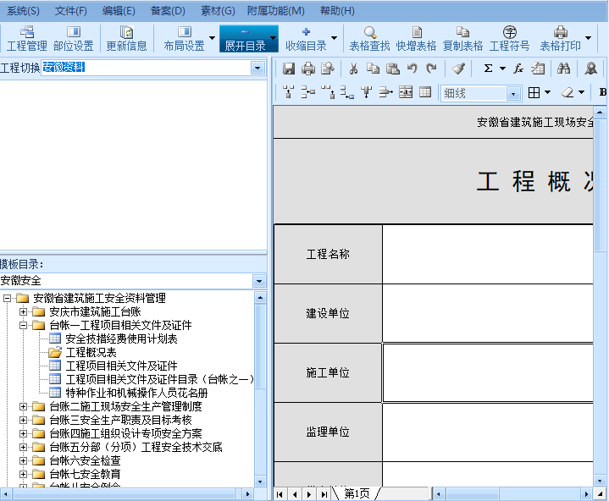Open 表格查找 table search tool
Viewport: 609px width, 501px height.
point(369,39)
